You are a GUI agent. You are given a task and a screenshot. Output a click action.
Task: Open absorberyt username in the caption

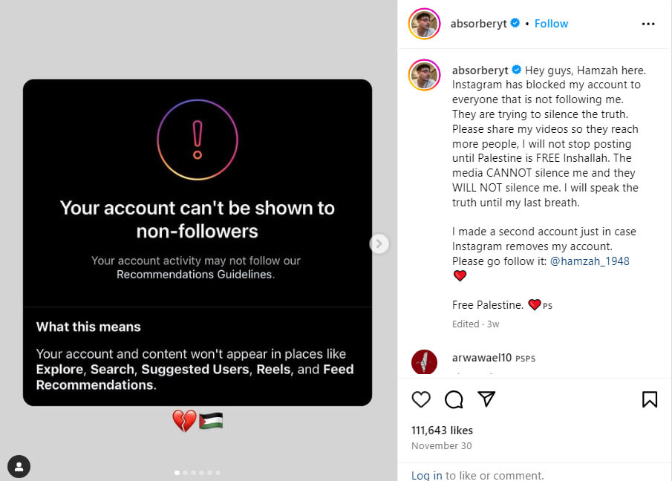click(x=480, y=70)
